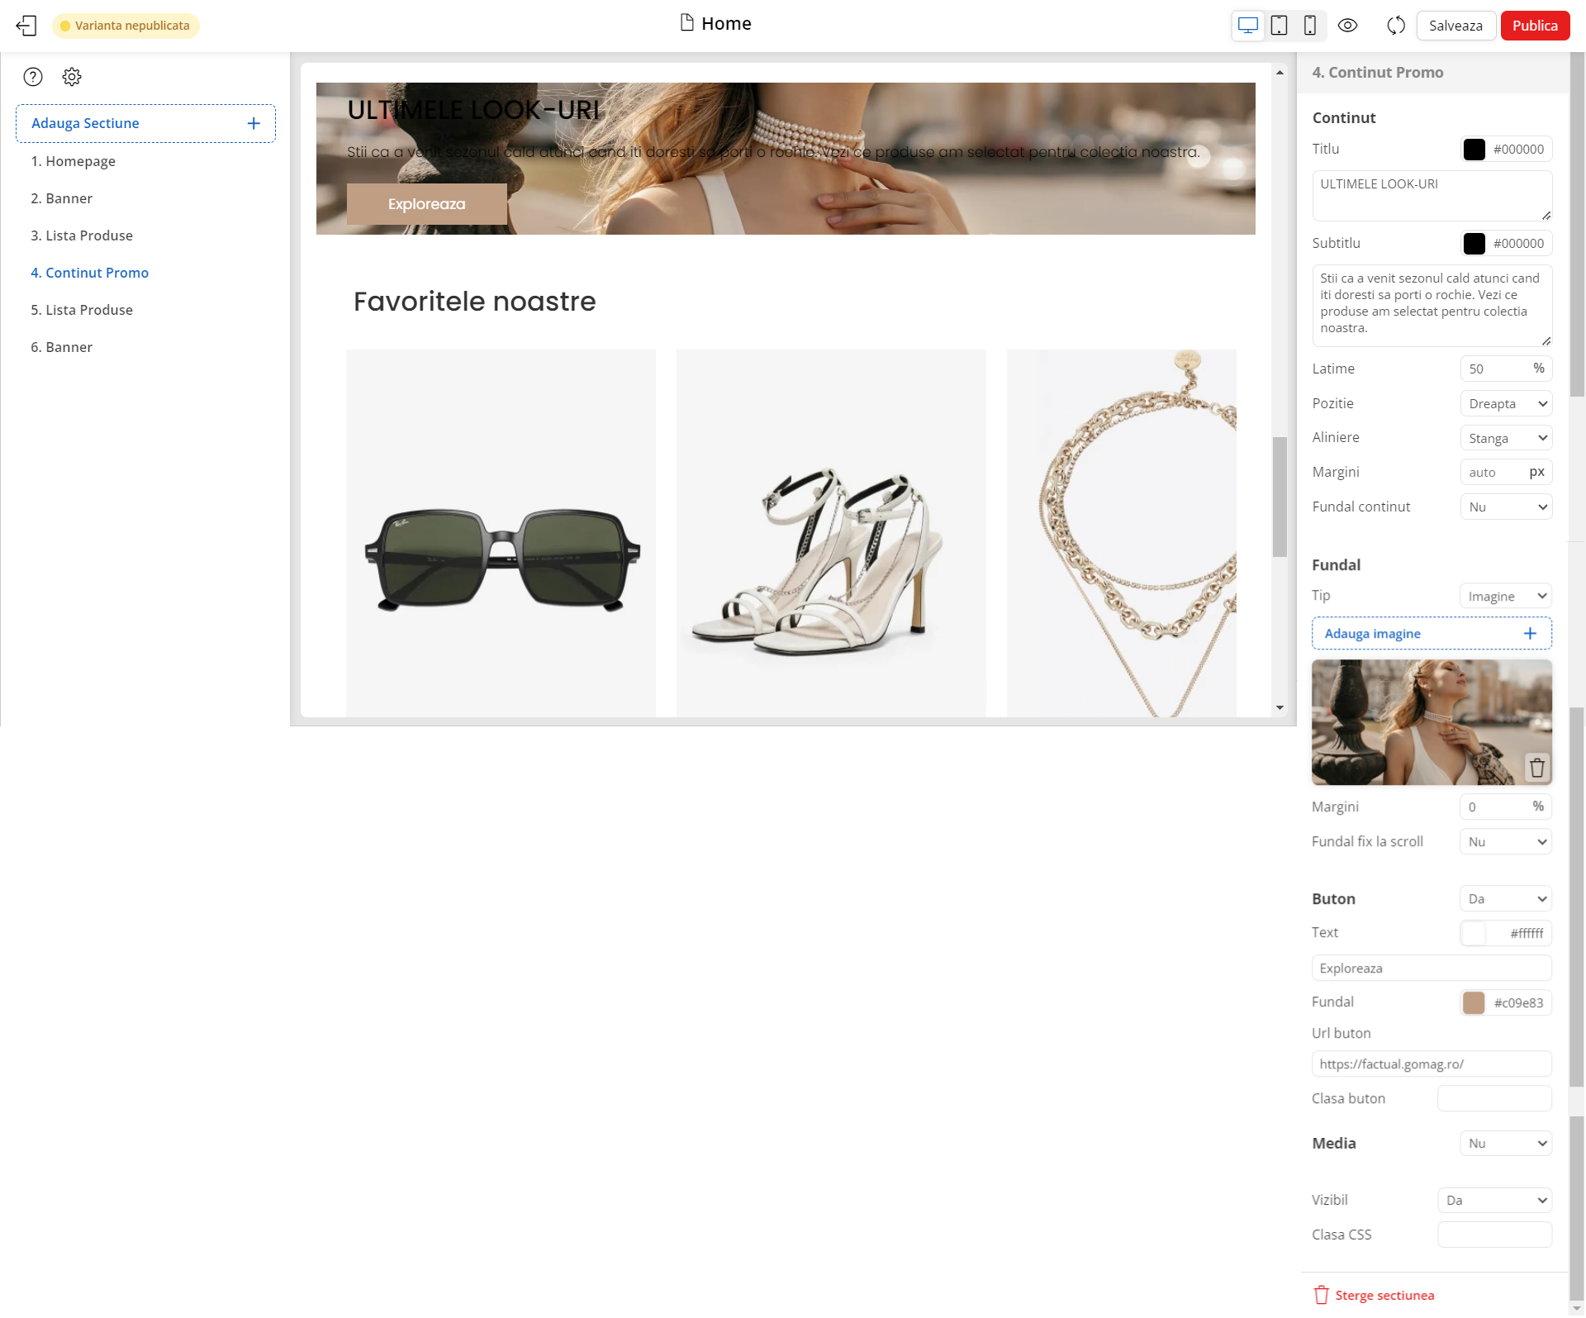Select the 3. Lista Produse section
The image size is (1586, 1318).
point(82,236)
